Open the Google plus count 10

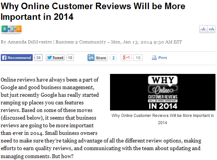tap(138, 58)
